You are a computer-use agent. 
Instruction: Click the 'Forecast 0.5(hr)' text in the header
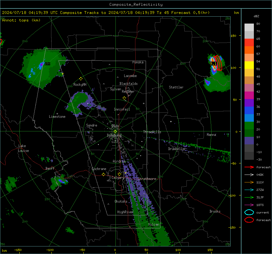pyautogui.click(x=190, y=13)
